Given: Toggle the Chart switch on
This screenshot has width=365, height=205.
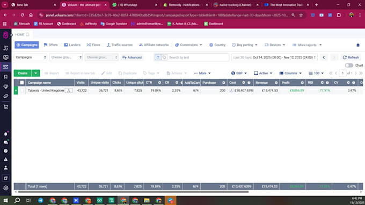Looking at the screenshot, I should (349, 65).
